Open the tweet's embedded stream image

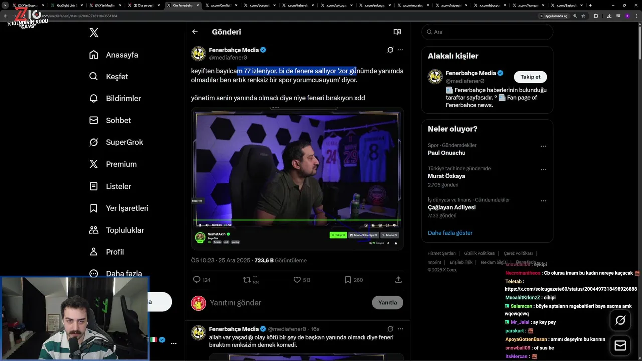(x=297, y=178)
